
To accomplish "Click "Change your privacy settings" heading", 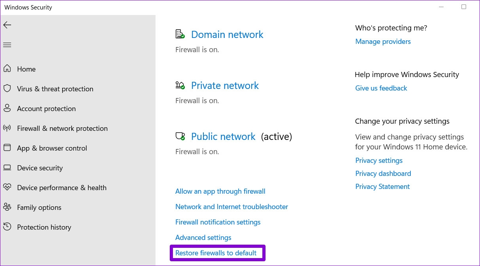I will pyautogui.click(x=402, y=121).
